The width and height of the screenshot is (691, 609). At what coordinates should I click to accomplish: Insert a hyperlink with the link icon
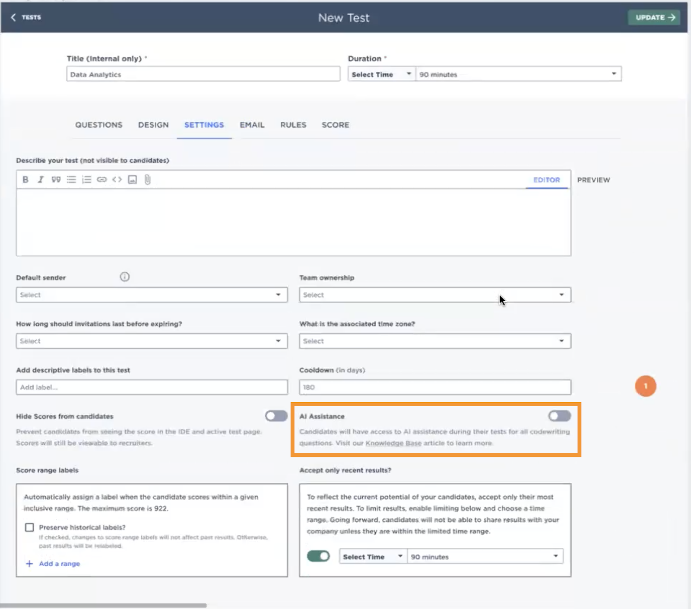[x=101, y=180]
